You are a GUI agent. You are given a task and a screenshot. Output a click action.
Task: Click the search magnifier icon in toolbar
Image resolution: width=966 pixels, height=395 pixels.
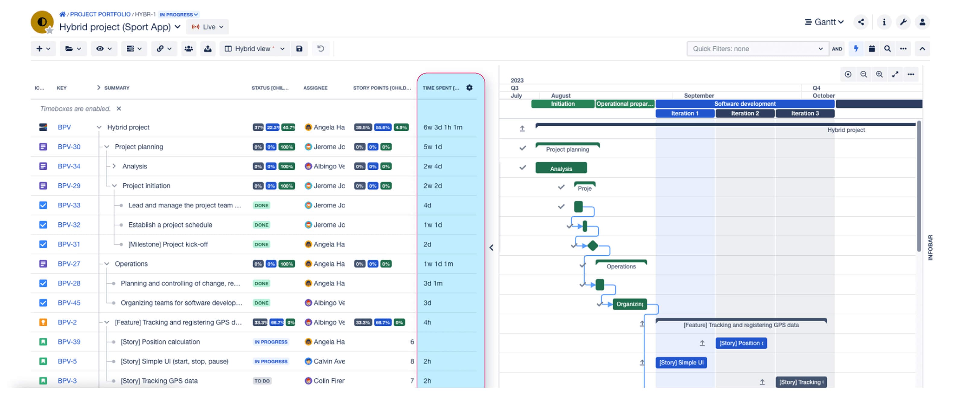[x=887, y=49]
